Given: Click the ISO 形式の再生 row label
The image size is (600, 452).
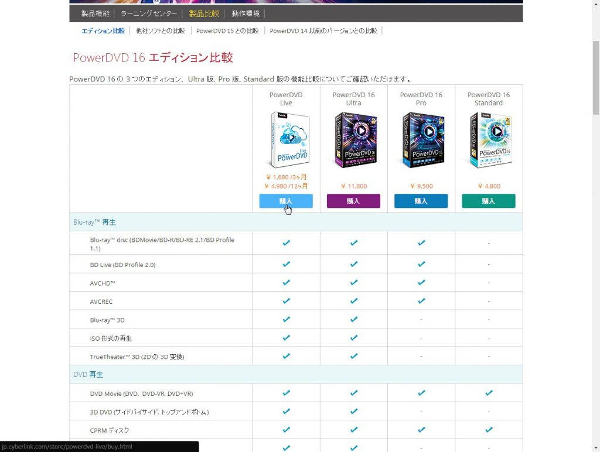Looking at the screenshot, I should (111, 338).
